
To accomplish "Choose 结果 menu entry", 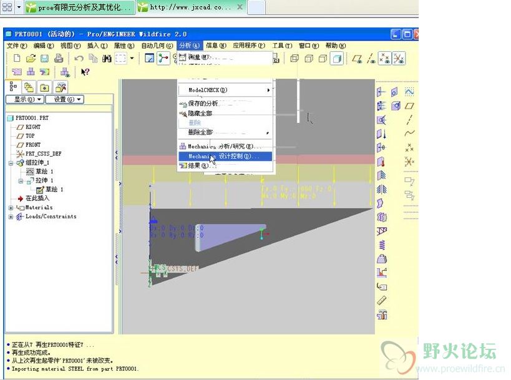I will pyautogui.click(x=225, y=166).
